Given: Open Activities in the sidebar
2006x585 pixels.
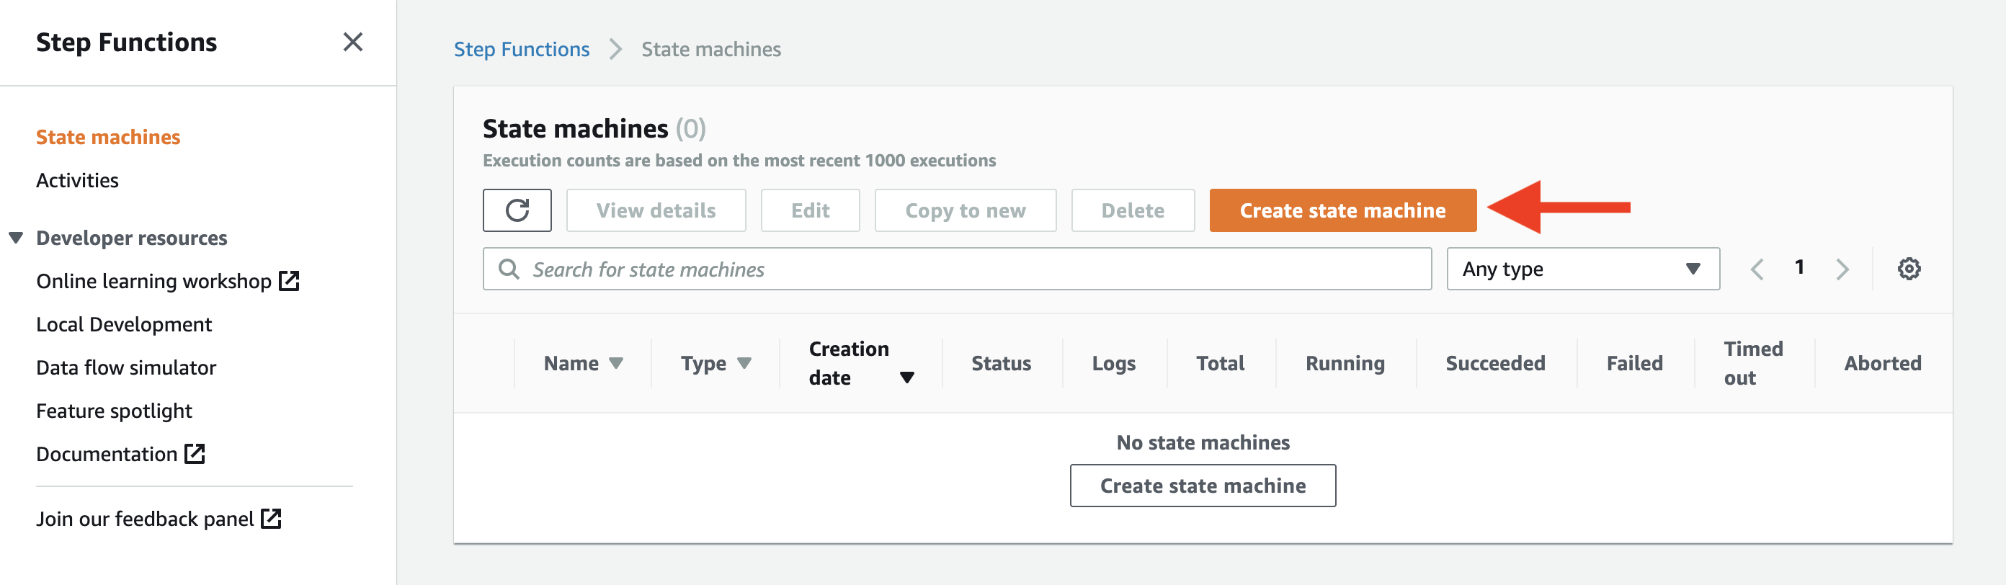Looking at the screenshot, I should pos(77,180).
